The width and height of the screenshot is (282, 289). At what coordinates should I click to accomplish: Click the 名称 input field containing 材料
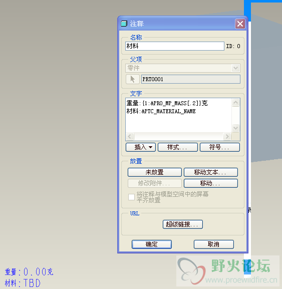175,46
